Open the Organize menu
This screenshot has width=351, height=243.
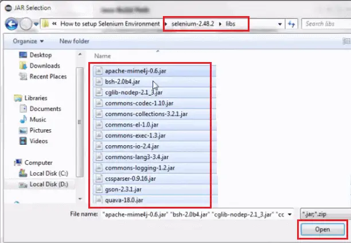[28, 41]
